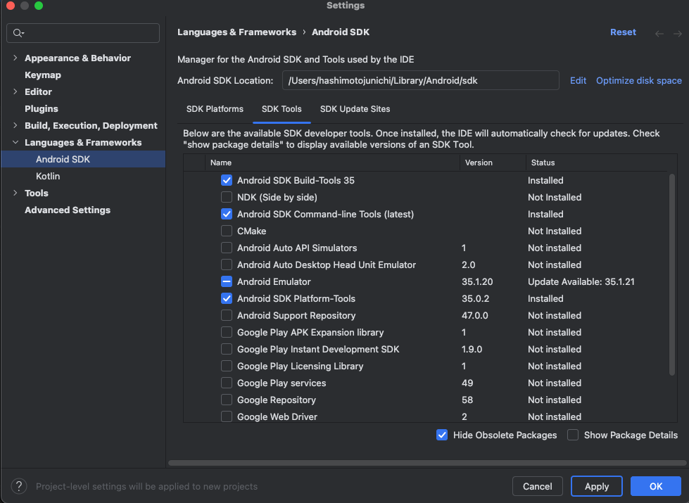Check Google Play services

click(227, 383)
